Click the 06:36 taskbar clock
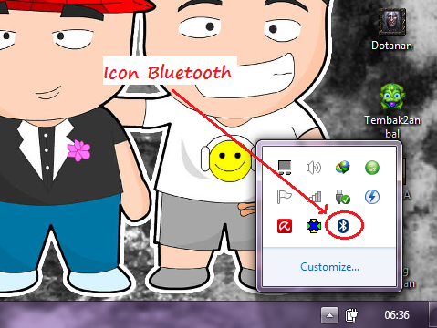The height and width of the screenshot is (328, 437). (x=397, y=315)
